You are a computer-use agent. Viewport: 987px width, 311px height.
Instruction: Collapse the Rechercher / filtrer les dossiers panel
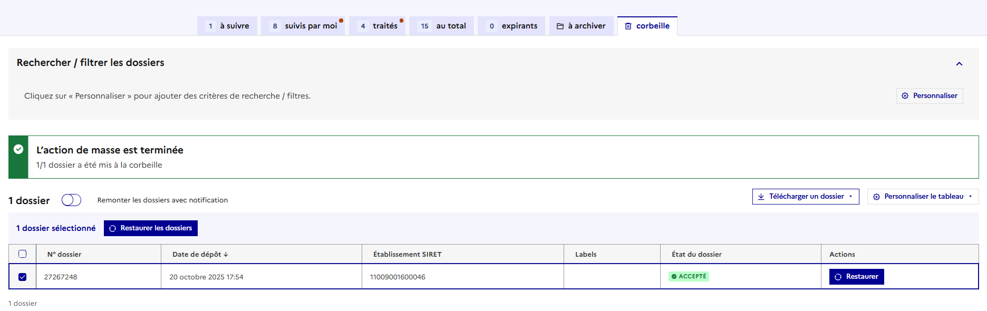click(x=959, y=64)
